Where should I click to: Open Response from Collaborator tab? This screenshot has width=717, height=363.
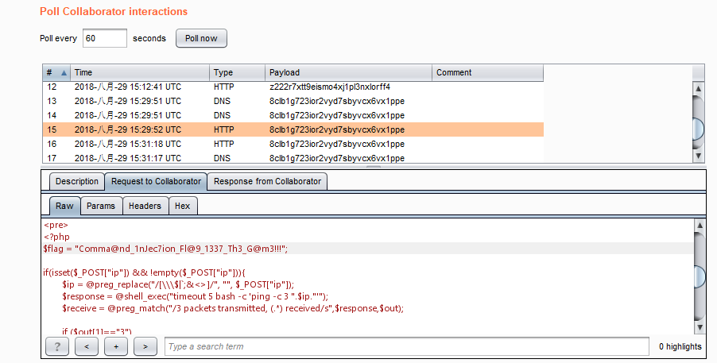point(267,182)
